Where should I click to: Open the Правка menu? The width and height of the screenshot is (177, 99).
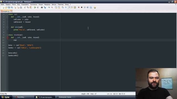click(8, 4)
